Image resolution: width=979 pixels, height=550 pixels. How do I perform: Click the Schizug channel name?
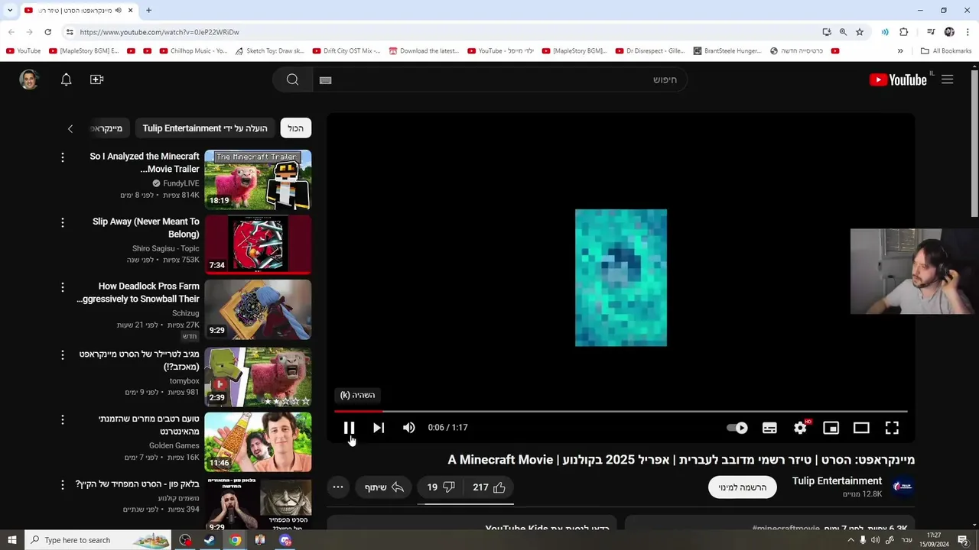coord(185,313)
